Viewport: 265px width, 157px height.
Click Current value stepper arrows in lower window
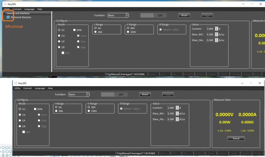pyautogui.click(x=177, y=108)
